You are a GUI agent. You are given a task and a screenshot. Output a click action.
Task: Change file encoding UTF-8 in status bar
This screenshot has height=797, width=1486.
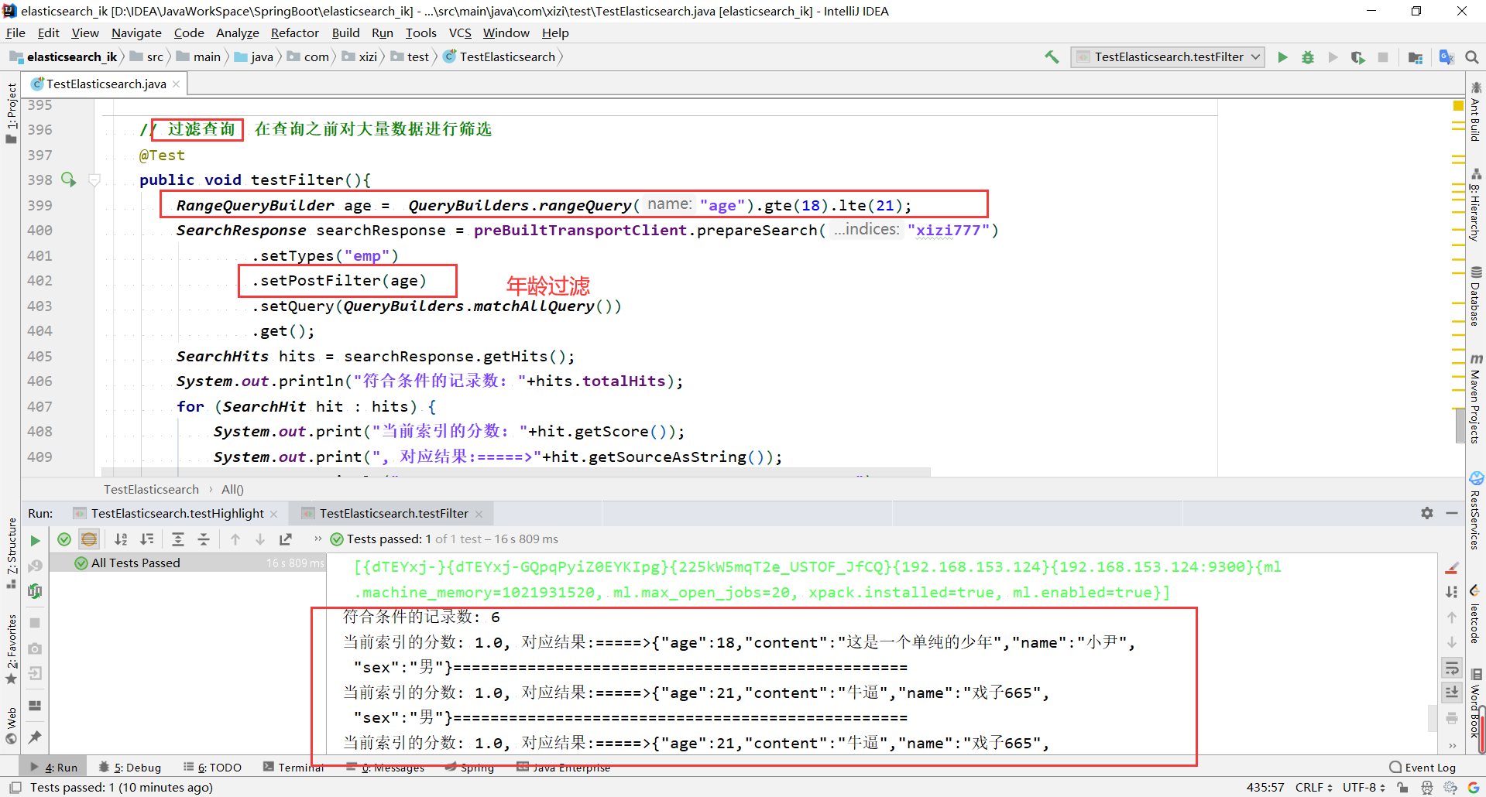tap(1364, 788)
